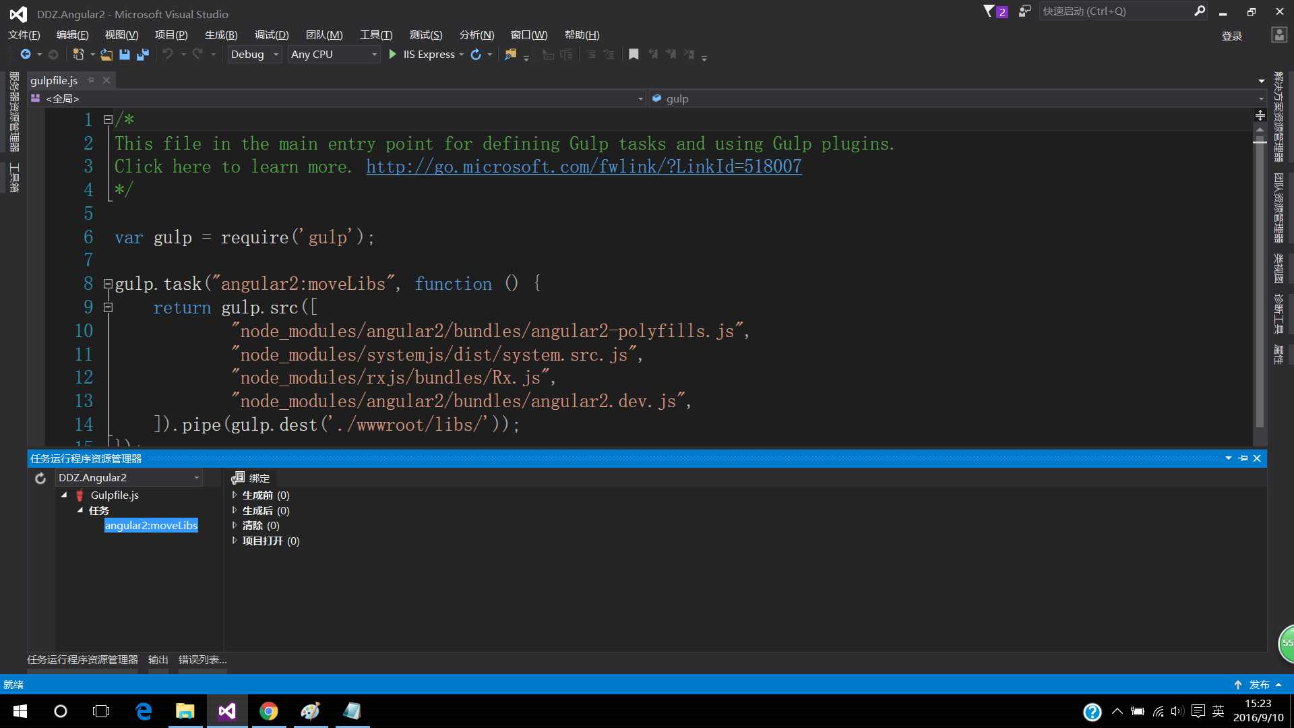This screenshot has width=1294, height=728.
Task: Open Task Runner window position dropdown arrow
Action: 1228,458
